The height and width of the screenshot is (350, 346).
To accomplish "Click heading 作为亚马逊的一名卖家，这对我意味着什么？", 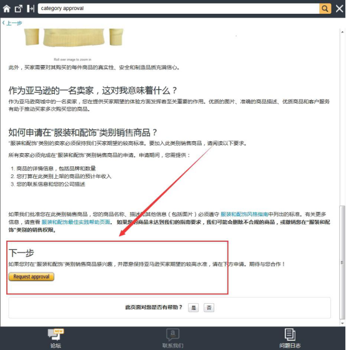I will 93,91.
